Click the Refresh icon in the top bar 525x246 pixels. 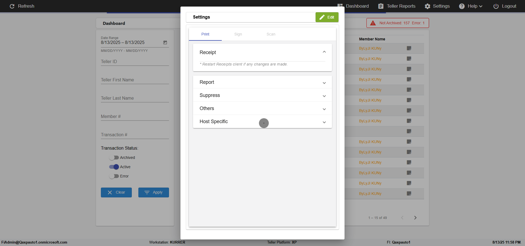point(12,6)
